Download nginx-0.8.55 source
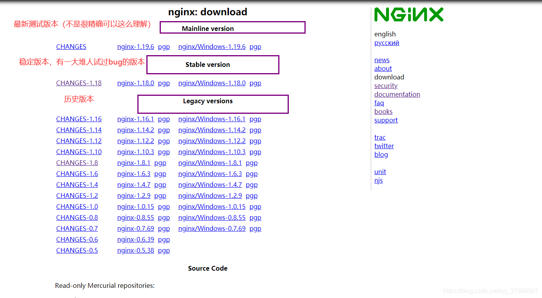 [135, 217]
